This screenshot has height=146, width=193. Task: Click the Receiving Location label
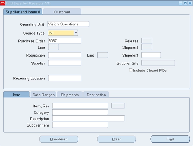coord(29,78)
